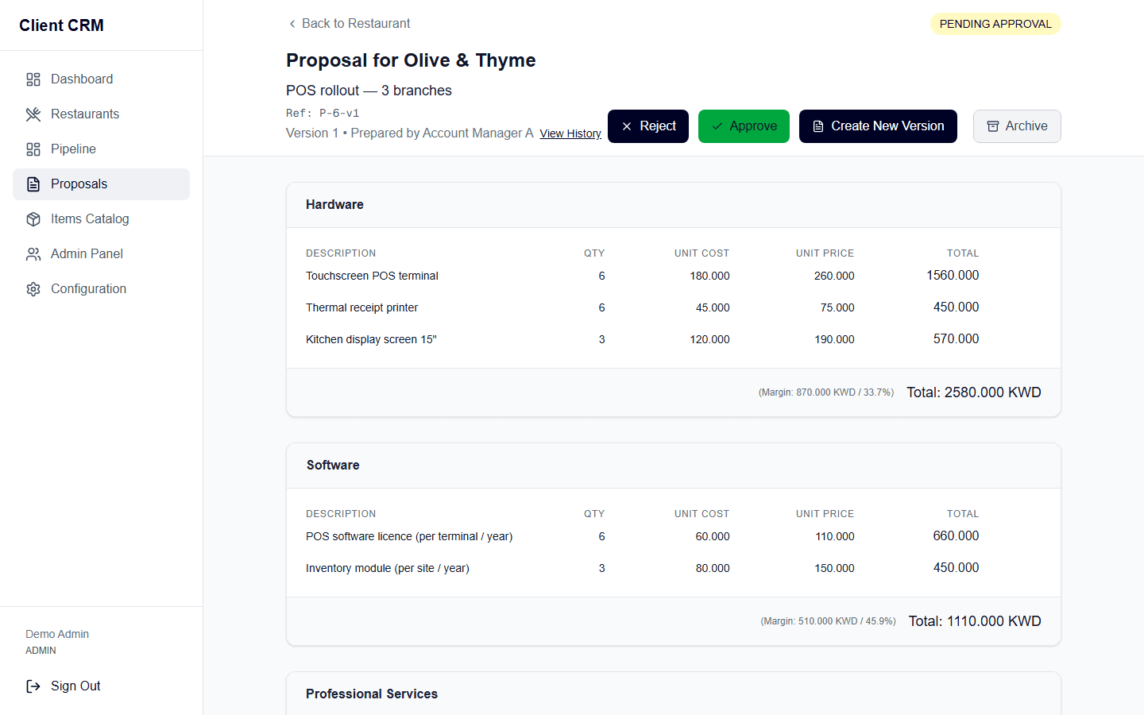Screen dimensions: 1144x715
Task: Click the Items Catalog box icon
Action: (x=33, y=219)
